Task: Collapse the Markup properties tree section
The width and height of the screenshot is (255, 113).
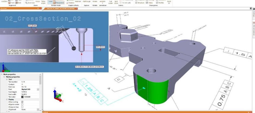Action: 4,77
